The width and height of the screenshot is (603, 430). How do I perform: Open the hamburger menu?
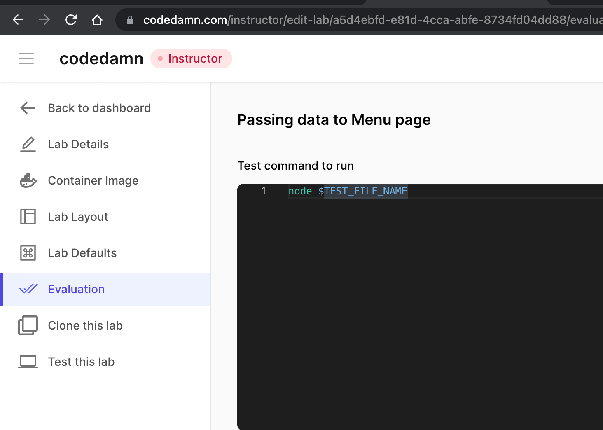click(26, 58)
